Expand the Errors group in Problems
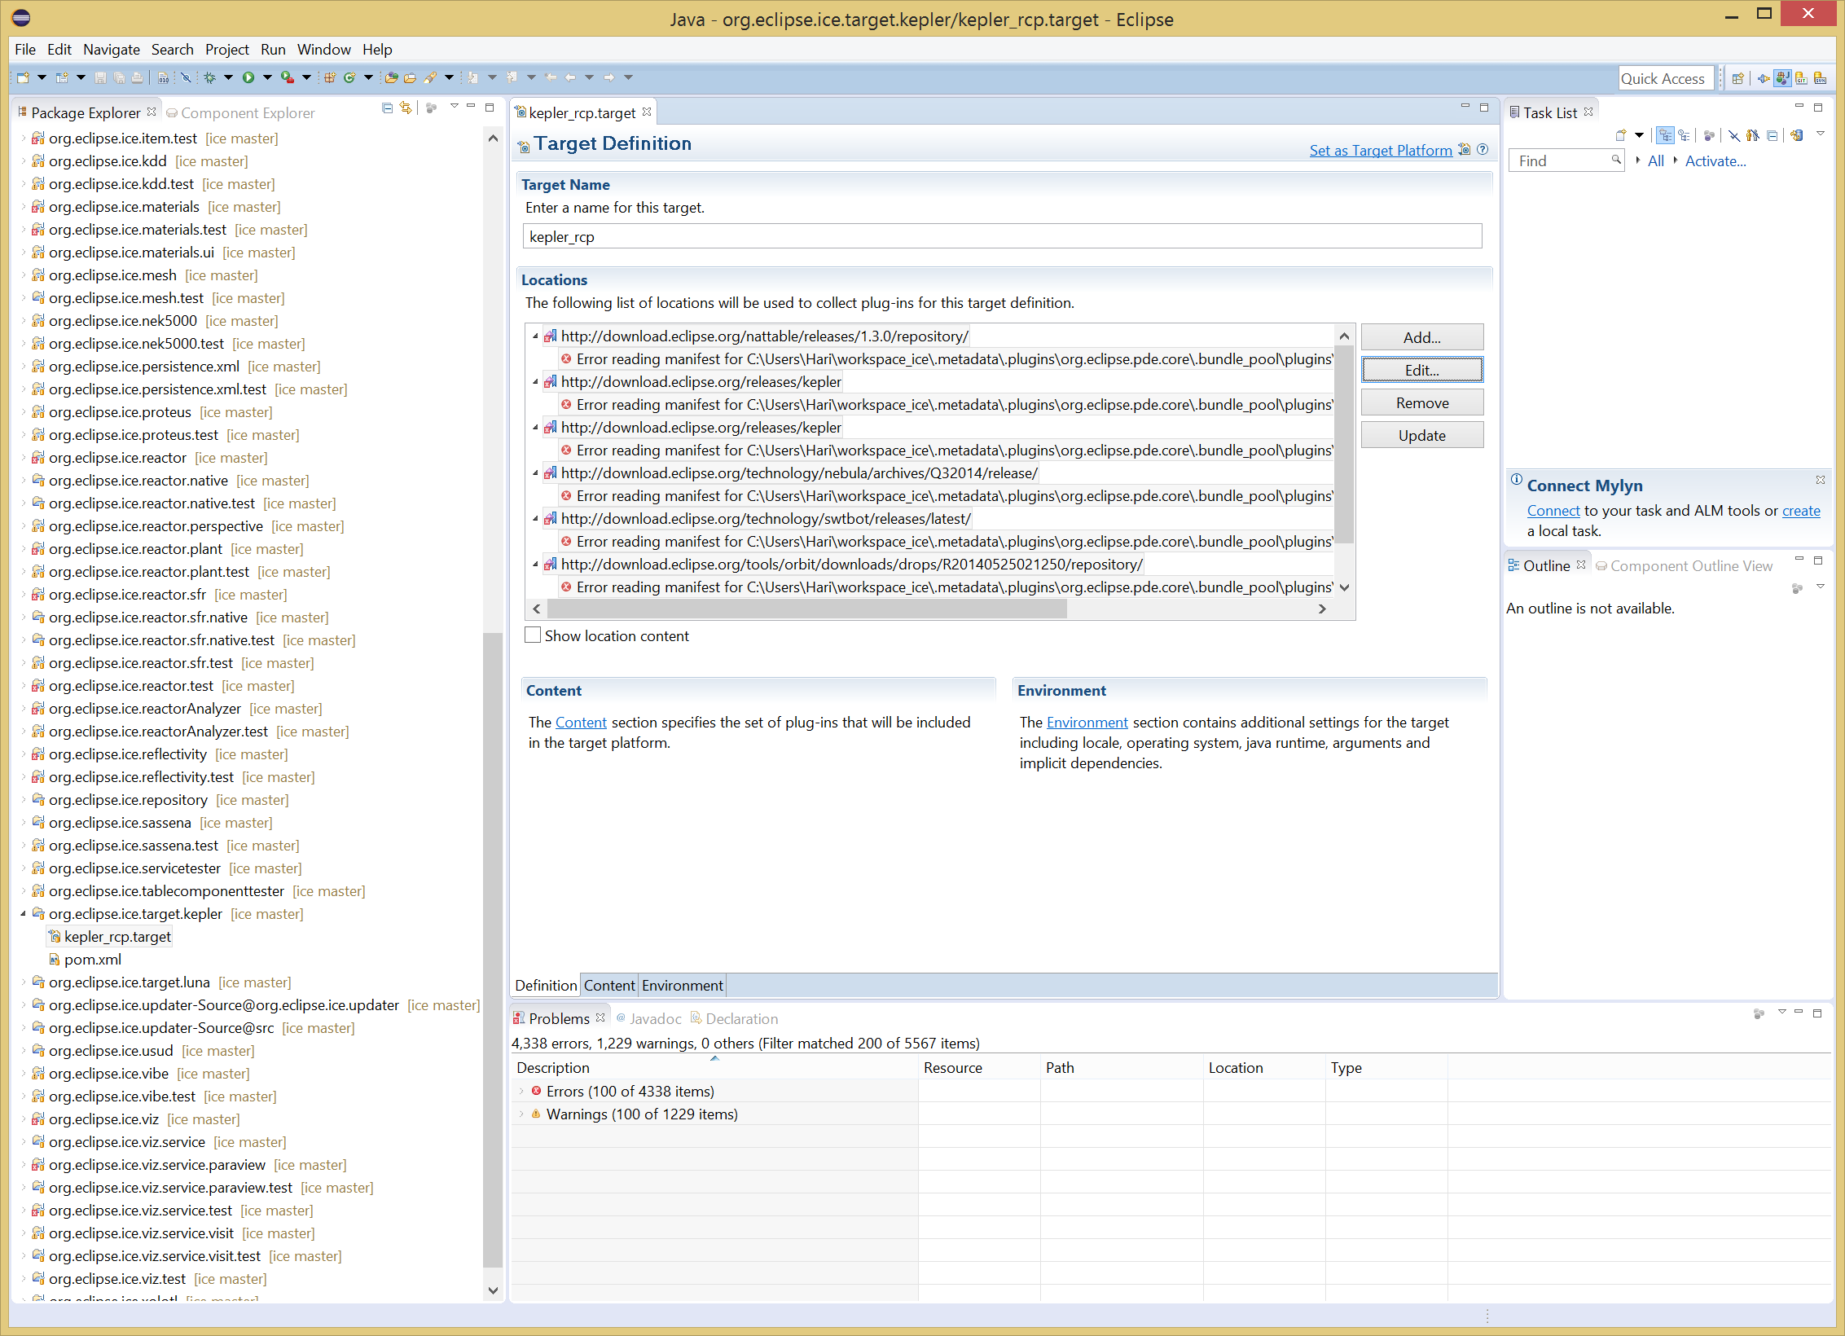Screen dimensions: 1845x1336 (521, 1091)
